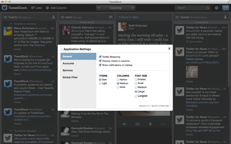The image size is (231, 144).
Task: Open the General settings tab
Action: [x=78, y=57]
